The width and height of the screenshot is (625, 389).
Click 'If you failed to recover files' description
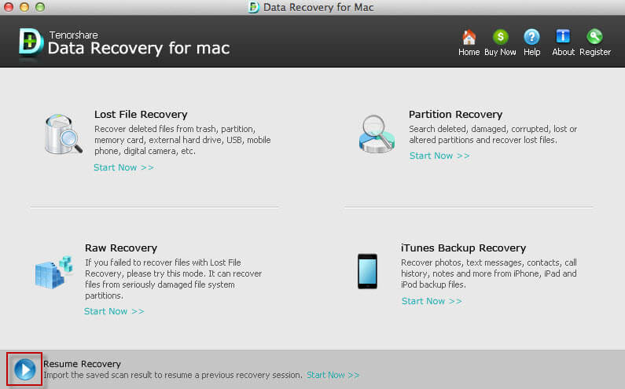174,279
